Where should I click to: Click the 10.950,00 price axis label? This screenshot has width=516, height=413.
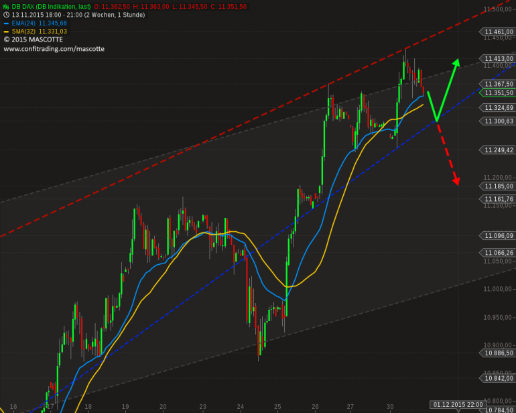pos(497,318)
